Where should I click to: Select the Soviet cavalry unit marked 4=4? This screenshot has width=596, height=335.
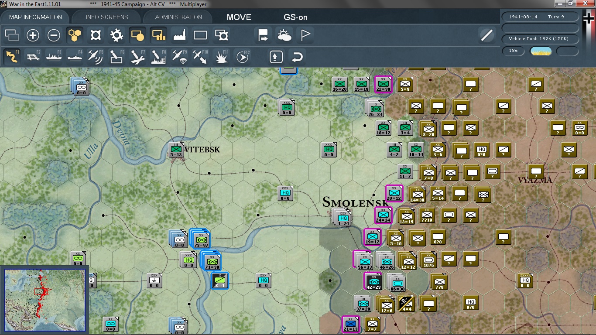tap(406, 303)
